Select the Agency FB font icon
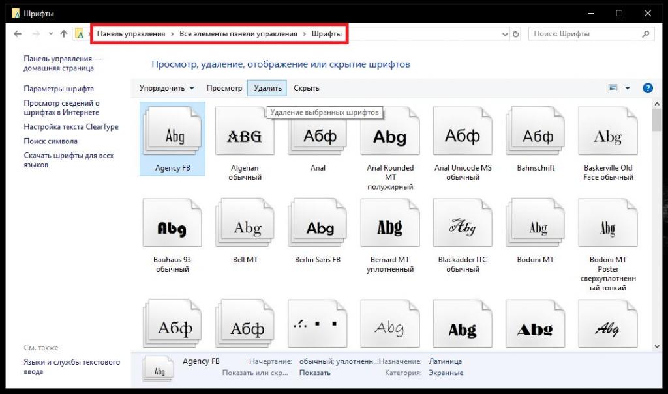This screenshot has width=668, height=394. 172,131
